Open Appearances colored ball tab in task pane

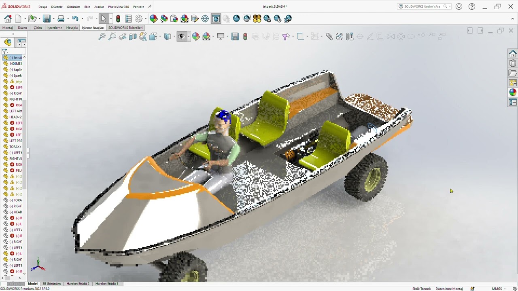pos(513,92)
